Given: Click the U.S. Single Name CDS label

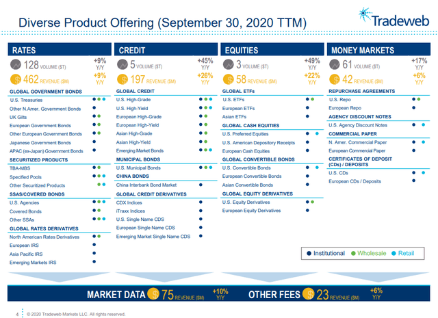Looking at the screenshot, I should 140,220.
